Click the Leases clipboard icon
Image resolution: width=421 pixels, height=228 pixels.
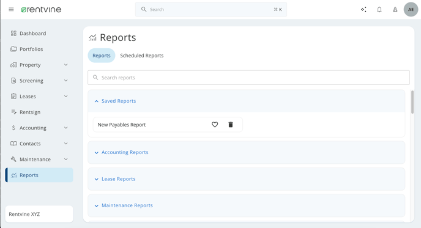13,97
